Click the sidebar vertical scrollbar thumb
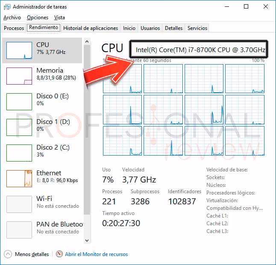This screenshot has height=265, width=276. pyautogui.click(x=87, y=130)
